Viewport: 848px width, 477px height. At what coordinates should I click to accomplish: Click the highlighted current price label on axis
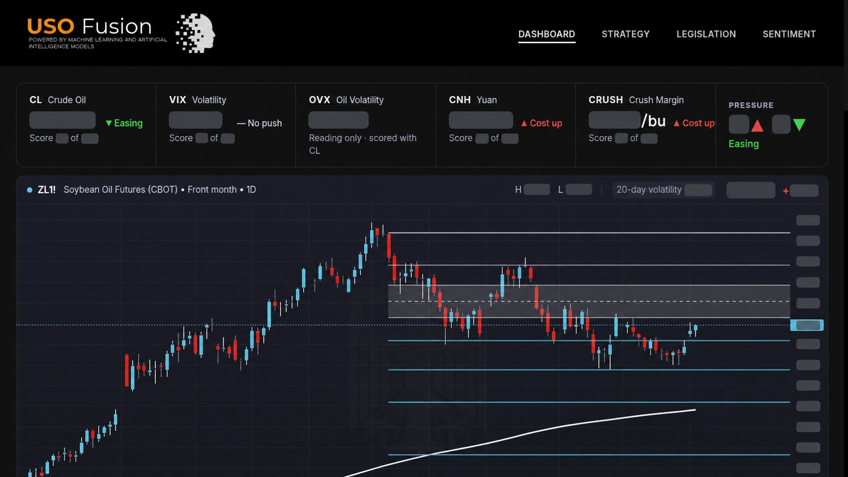pyautogui.click(x=807, y=325)
